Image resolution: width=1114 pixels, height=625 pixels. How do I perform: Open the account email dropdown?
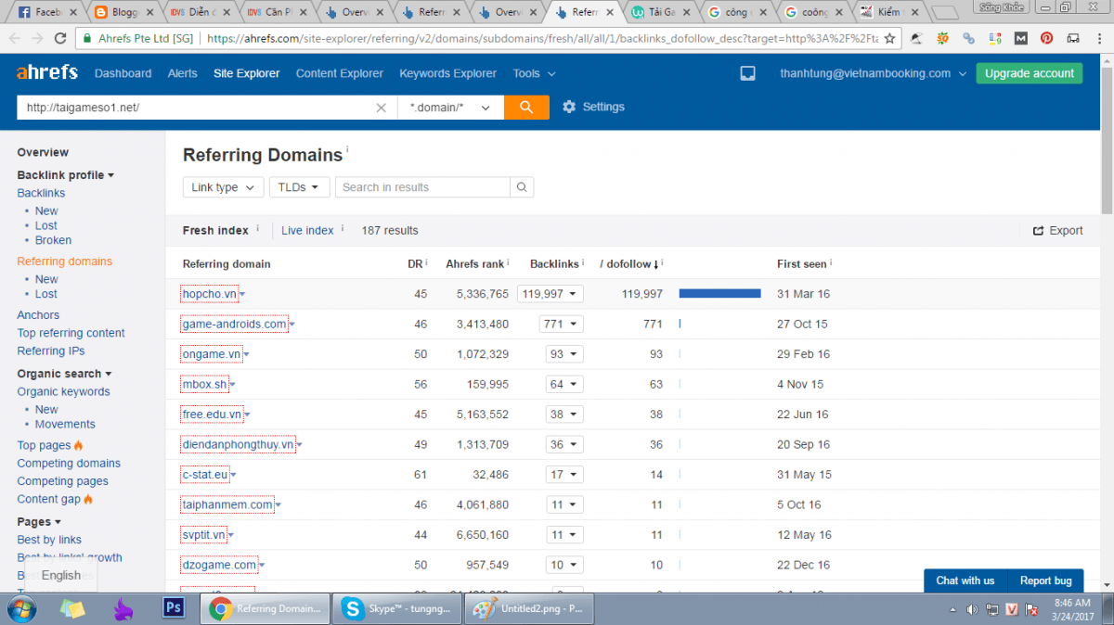tap(873, 73)
